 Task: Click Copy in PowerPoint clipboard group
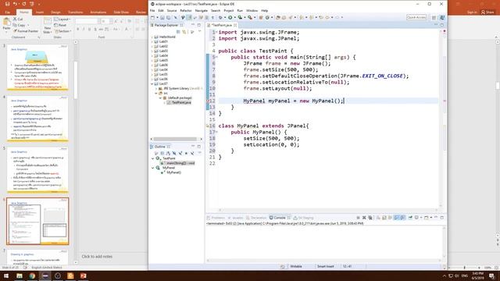pos(20,25)
